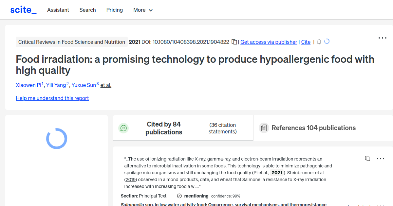Click the scite_ logo
The height and width of the screenshot is (206, 393).
coord(23,9)
